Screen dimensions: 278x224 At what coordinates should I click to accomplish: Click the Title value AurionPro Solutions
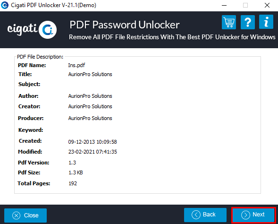(90, 74)
